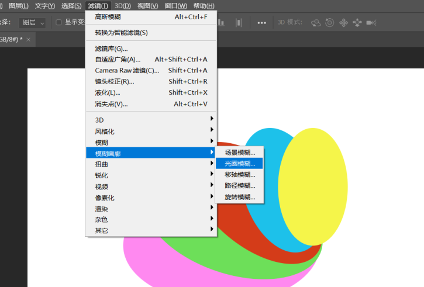Choose 旋转模糊... from submenu
The width and height of the screenshot is (424, 287).
239,197
